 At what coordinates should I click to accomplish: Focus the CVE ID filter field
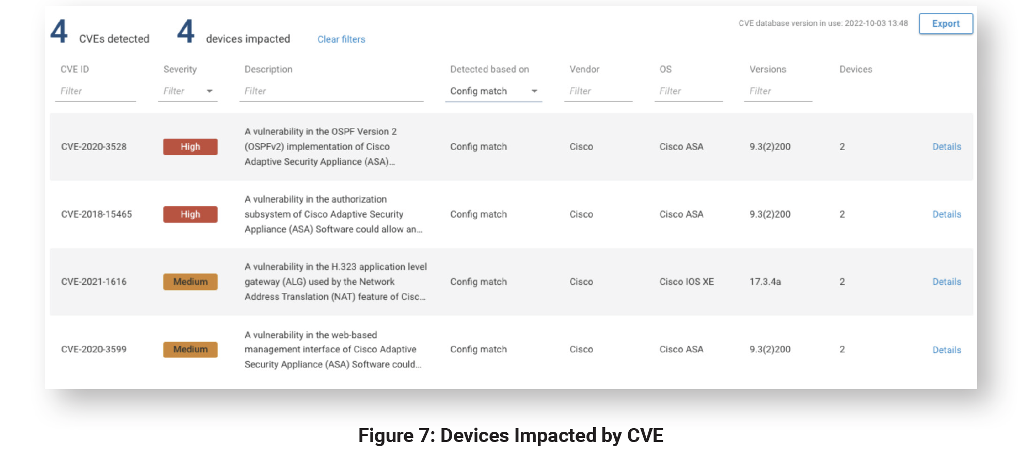[95, 91]
